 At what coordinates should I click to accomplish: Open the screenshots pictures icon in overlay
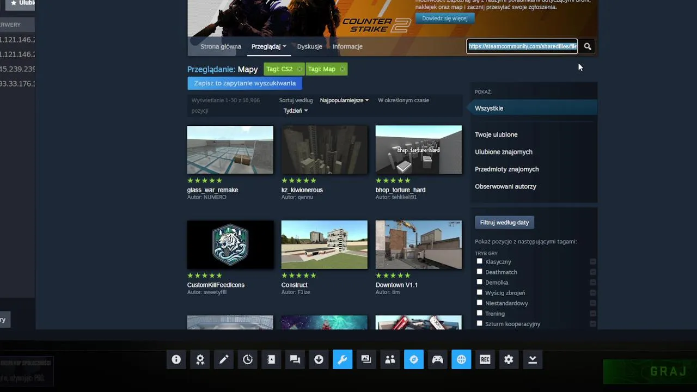tap(366, 359)
